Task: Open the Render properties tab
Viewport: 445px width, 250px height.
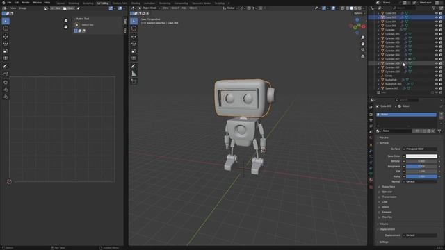Action: (371, 115)
